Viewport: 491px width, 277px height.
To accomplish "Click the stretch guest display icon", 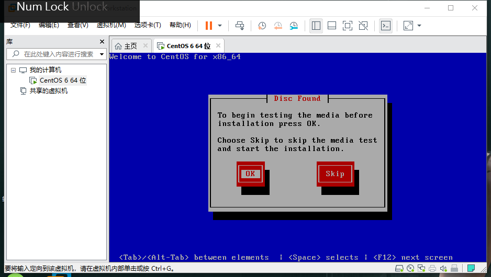I will click(408, 26).
